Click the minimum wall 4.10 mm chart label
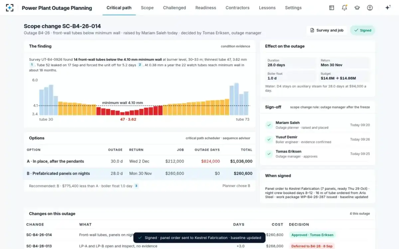This screenshot has height=249, width=399. [122, 103]
